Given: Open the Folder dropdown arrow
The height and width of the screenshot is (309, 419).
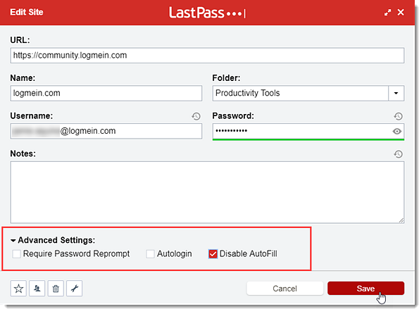Looking at the screenshot, I should click(396, 93).
